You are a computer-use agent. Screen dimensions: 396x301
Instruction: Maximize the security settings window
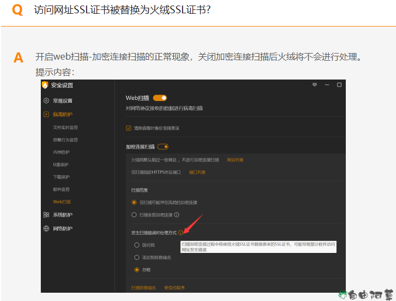[339, 85]
